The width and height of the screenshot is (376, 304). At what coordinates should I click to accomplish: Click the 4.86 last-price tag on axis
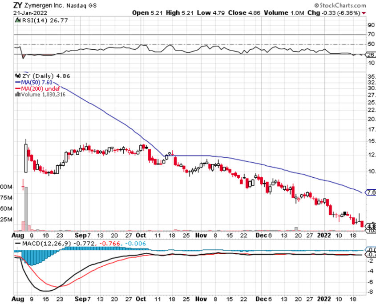point(370,227)
